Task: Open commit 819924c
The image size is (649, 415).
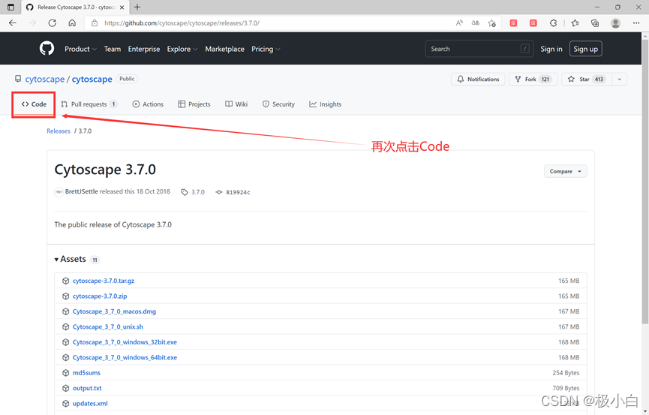Action: [x=238, y=192]
